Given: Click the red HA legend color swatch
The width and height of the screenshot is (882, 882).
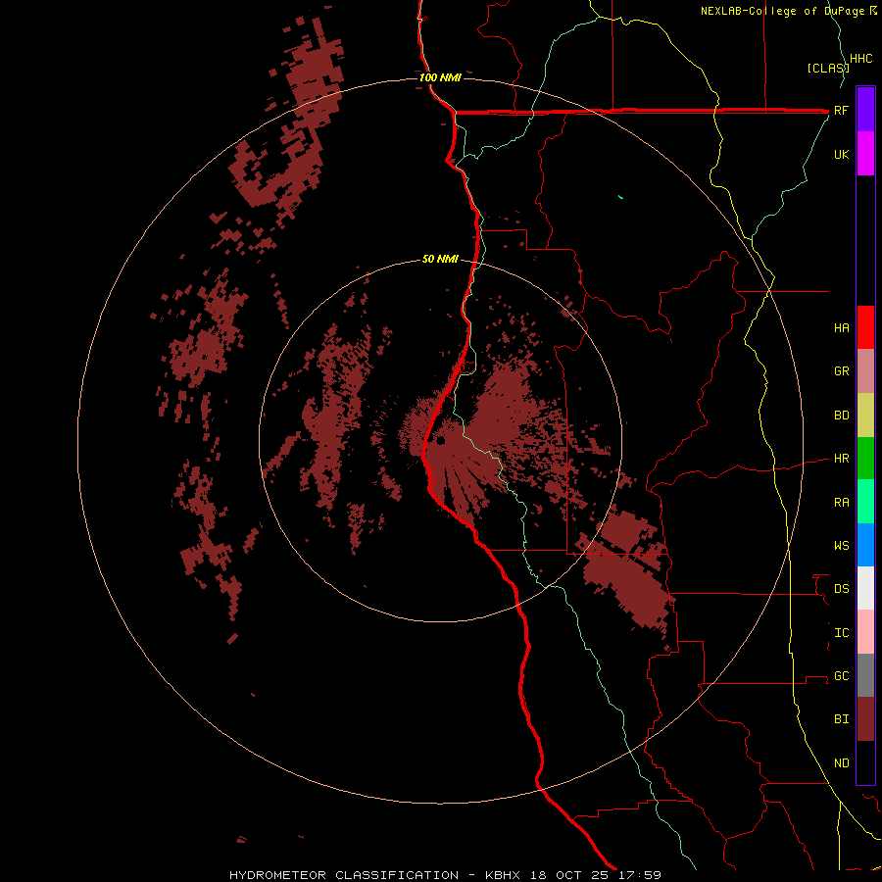Looking at the screenshot, I should pos(865,327).
